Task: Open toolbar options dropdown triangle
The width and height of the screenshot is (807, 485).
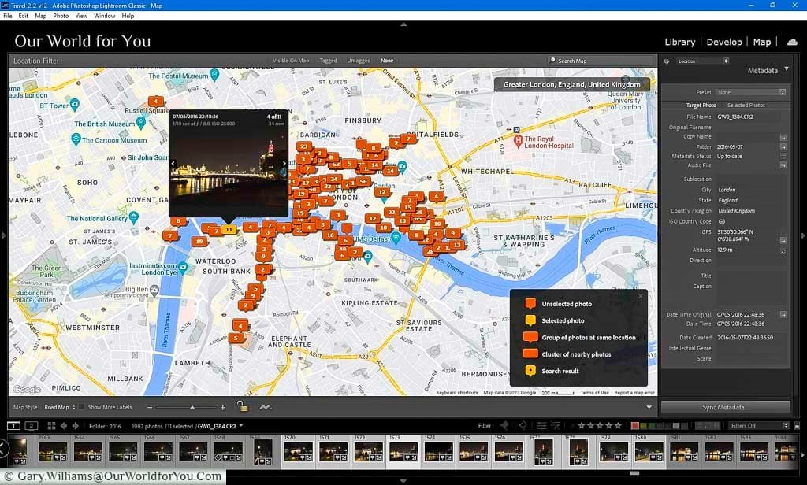Action: tap(649, 407)
